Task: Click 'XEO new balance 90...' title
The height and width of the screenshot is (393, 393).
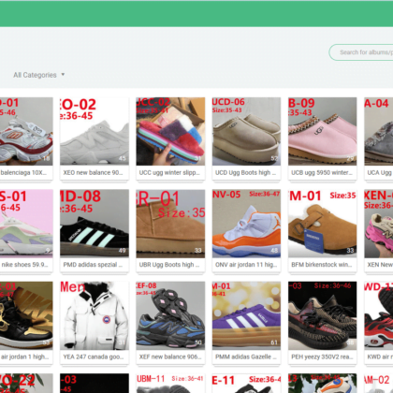Action: coord(93,172)
